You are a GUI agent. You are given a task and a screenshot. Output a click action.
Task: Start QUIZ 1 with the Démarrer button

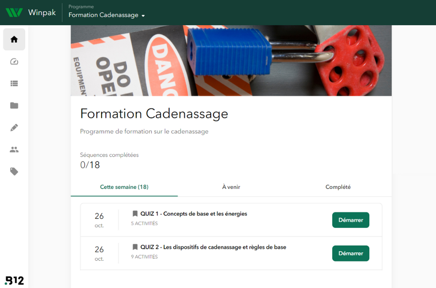pyautogui.click(x=351, y=220)
